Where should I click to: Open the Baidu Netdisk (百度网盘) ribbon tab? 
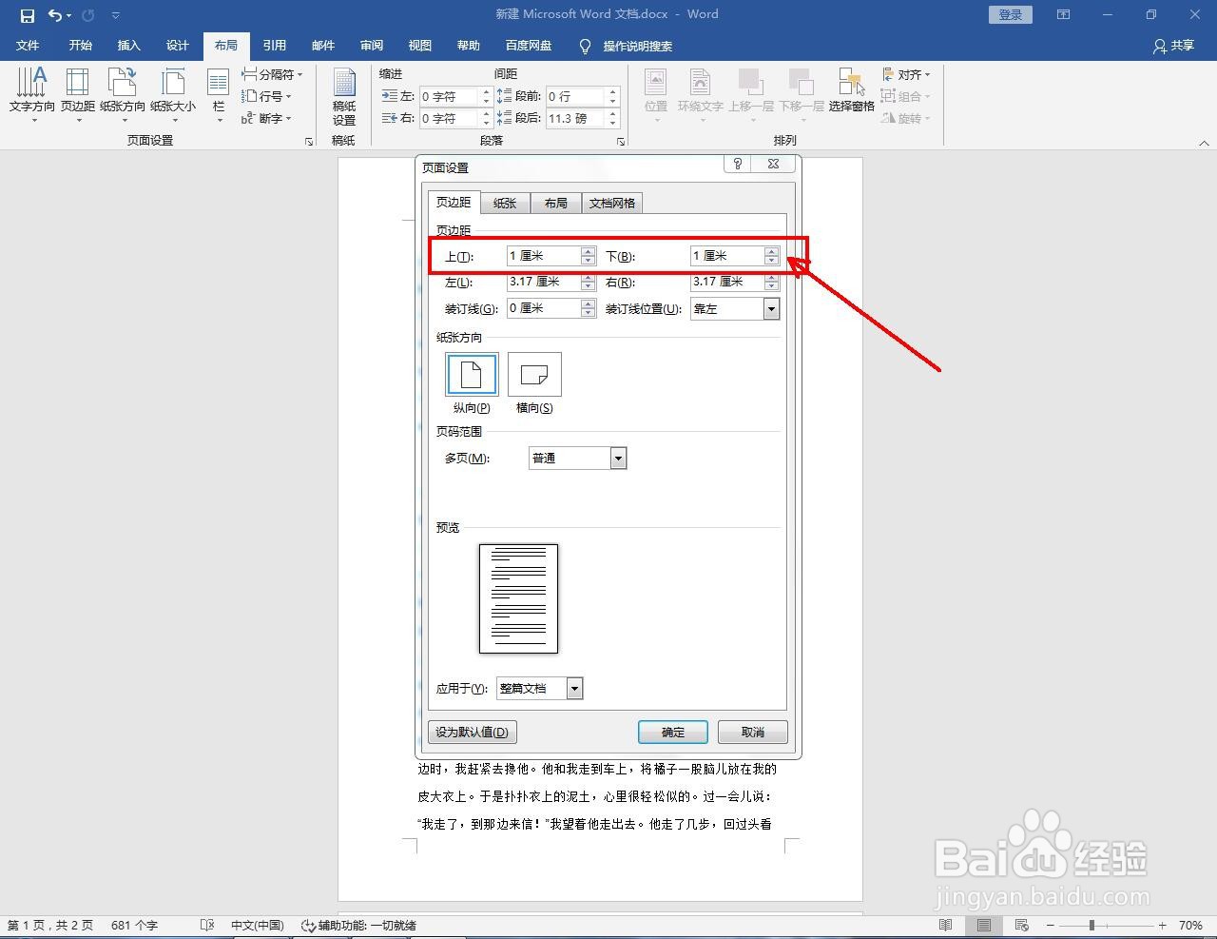[529, 46]
